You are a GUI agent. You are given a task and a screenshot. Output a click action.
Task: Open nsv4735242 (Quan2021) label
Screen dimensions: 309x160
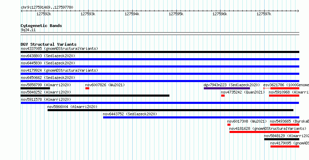(x=243, y=92)
